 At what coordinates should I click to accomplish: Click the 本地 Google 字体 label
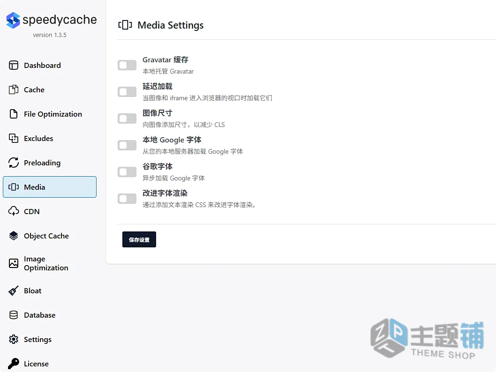click(172, 140)
